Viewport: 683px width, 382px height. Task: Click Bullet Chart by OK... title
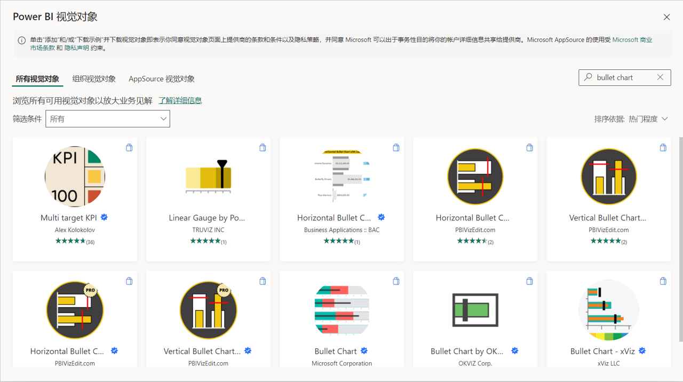pos(467,351)
